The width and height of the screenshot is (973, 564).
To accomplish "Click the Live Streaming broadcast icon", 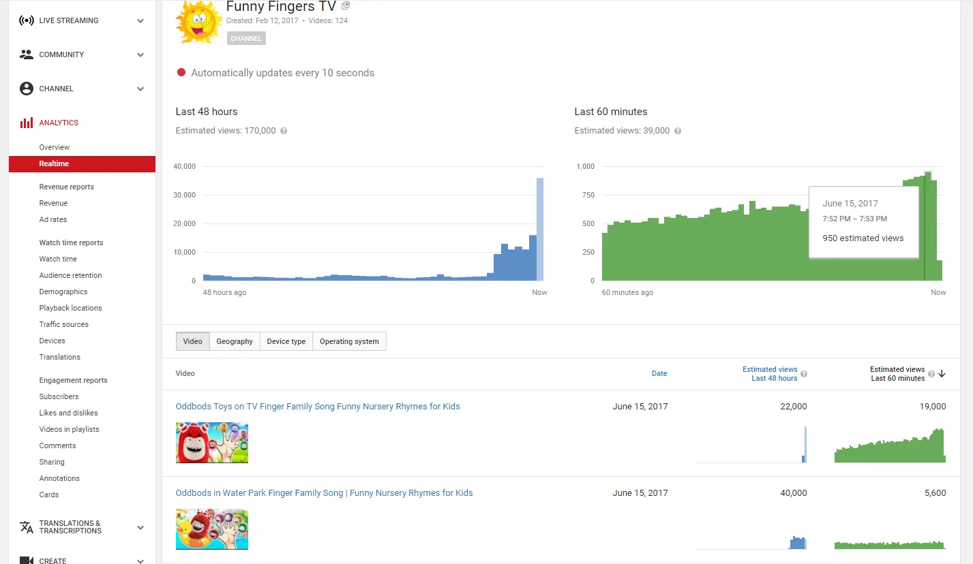I will pos(26,20).
